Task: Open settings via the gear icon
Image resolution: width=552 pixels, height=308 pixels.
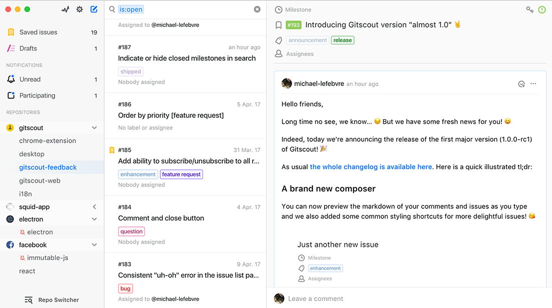Action: pos(79,9)
